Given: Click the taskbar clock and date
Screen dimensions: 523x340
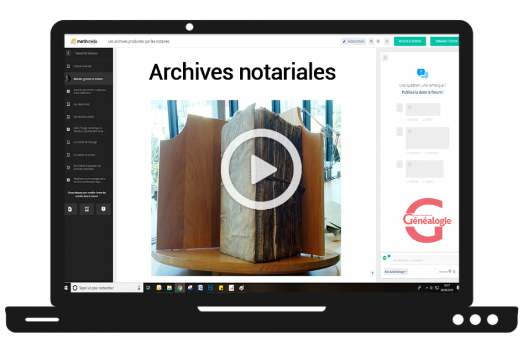Looking at the screenshot, I should (x=447, y=288).
